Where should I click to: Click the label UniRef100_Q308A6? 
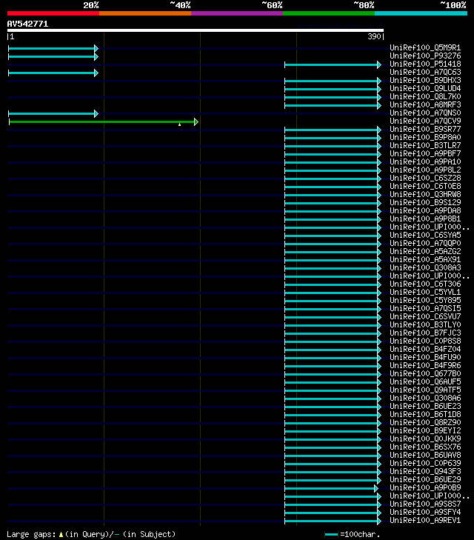(x=425, y=398)
